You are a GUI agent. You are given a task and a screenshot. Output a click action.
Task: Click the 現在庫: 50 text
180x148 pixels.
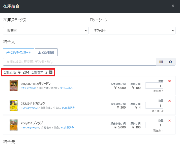(x=158, y=111)
